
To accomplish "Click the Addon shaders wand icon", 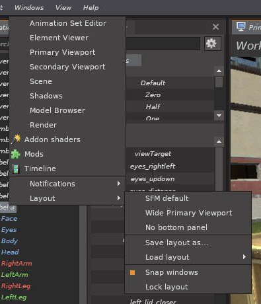I will (16, 139).
